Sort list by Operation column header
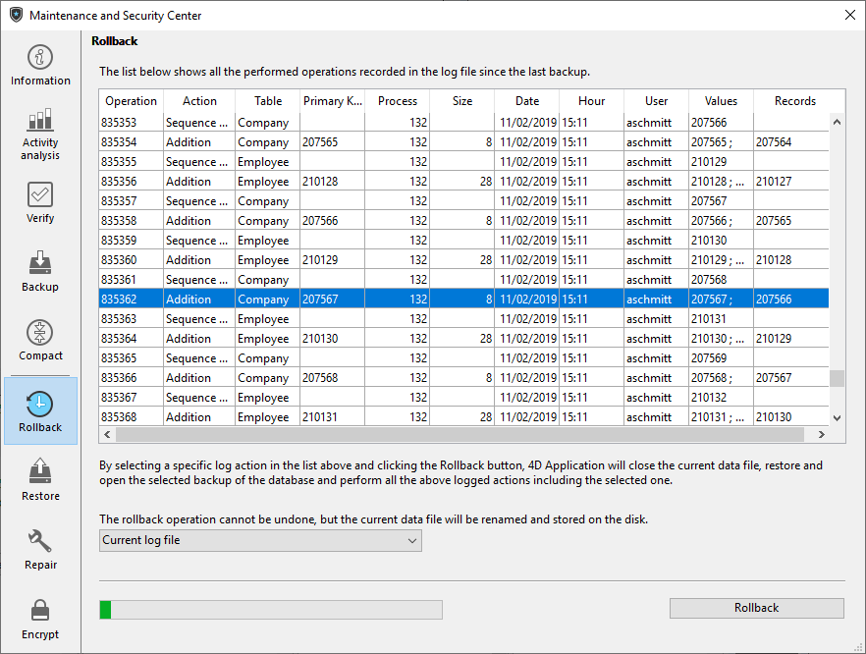 (131, 101)
